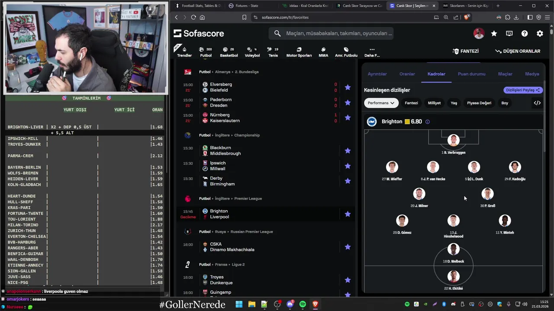Select the Amr. Futbolu category
The image size is (554, 311).
346,52
